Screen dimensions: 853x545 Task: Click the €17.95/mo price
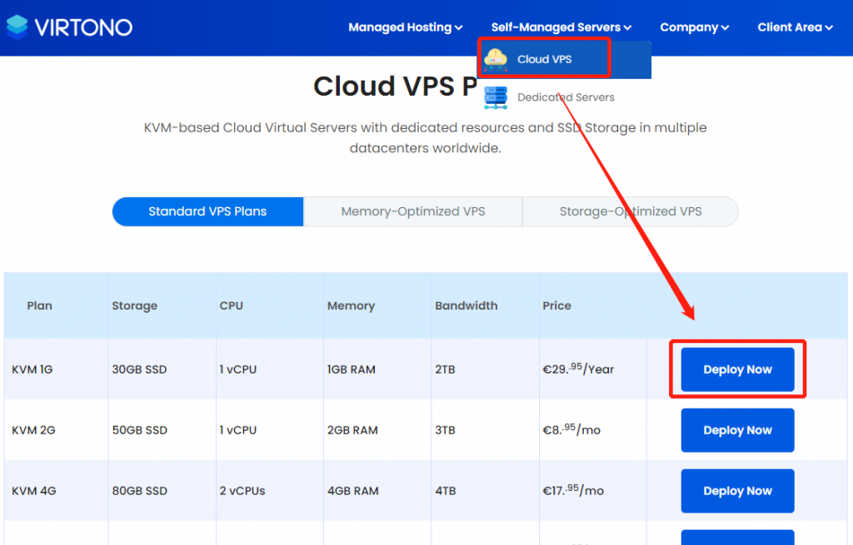click(573, 490)
